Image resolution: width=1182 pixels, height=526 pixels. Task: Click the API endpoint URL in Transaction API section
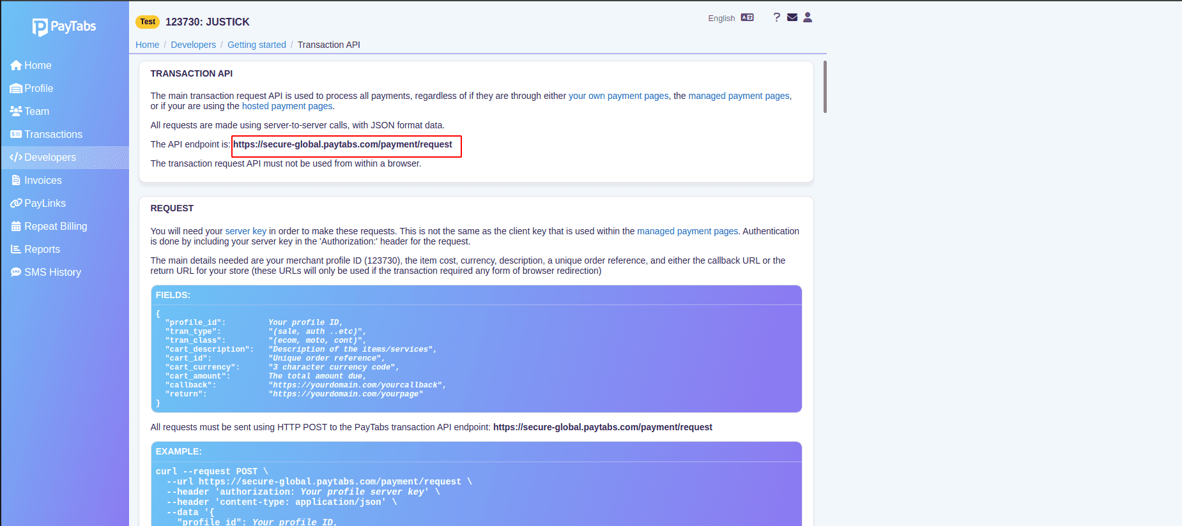click(x=342, y=144)
